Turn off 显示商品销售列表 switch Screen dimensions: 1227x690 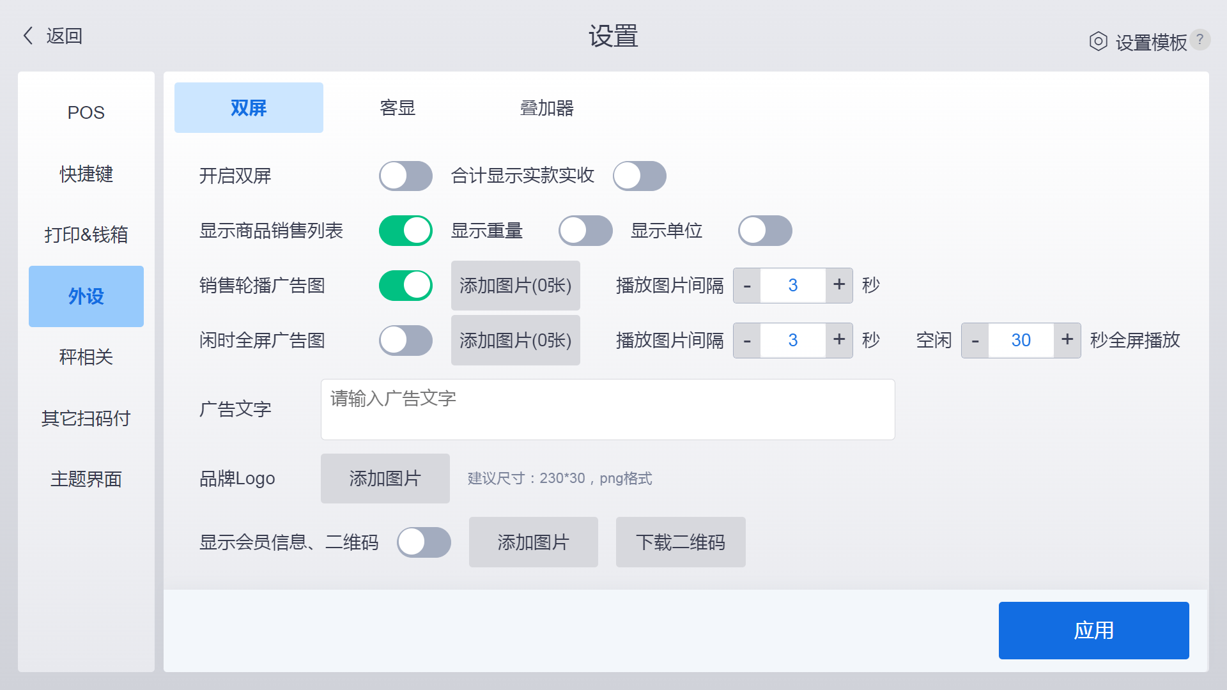405,231
